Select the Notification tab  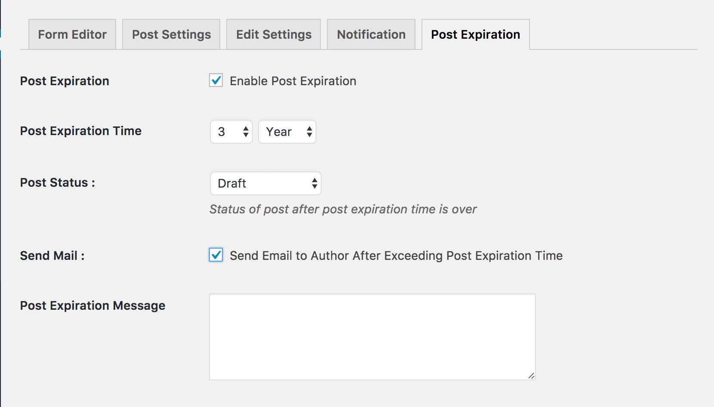point(371,34)
